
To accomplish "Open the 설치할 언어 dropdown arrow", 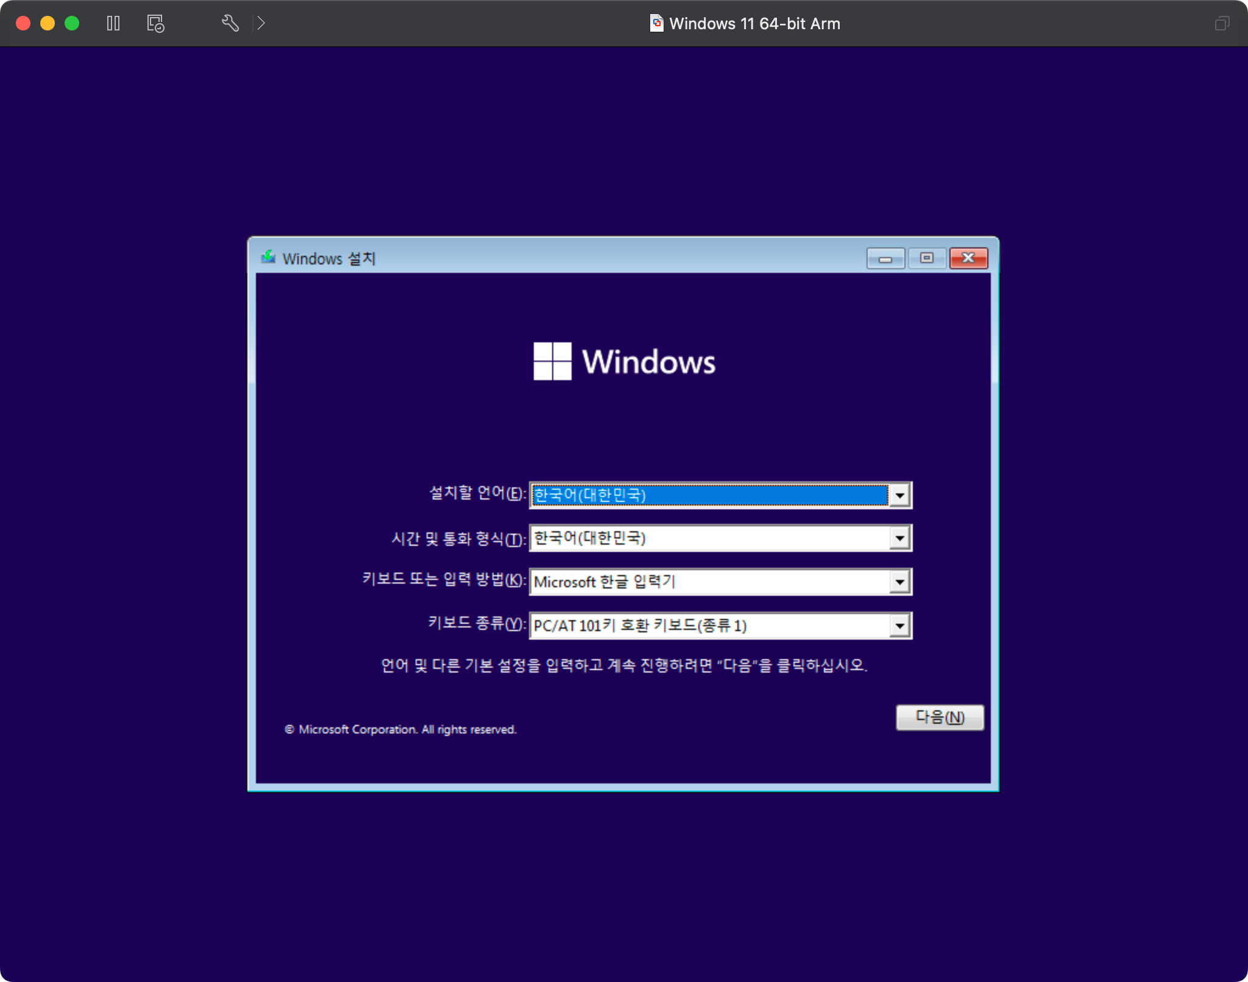I will pos(899,495).
